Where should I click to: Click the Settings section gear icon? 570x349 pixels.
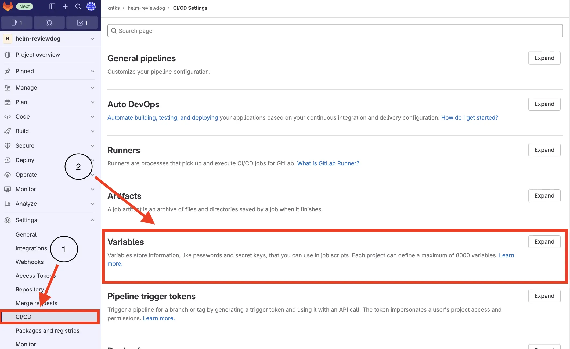coord(7,220)
